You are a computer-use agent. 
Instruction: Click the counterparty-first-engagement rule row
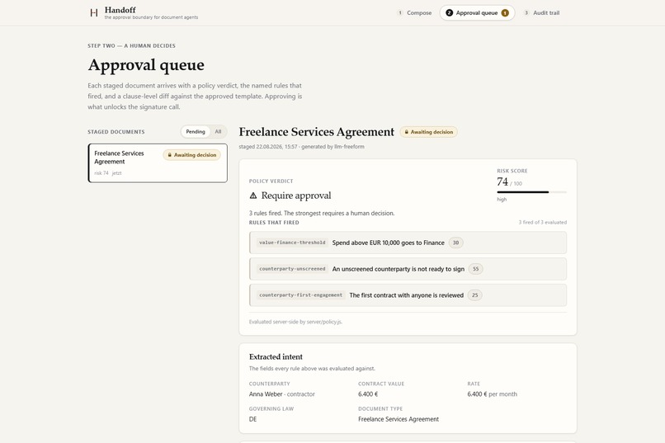point(408,295)
